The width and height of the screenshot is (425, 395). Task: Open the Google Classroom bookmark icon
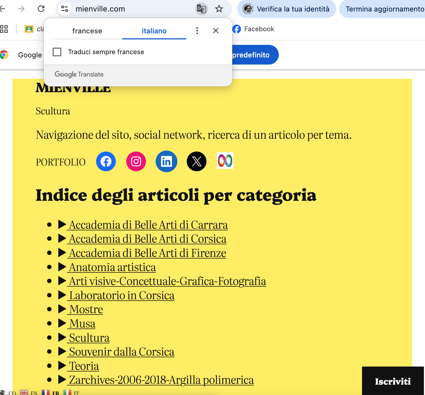[x=29, y=29]
